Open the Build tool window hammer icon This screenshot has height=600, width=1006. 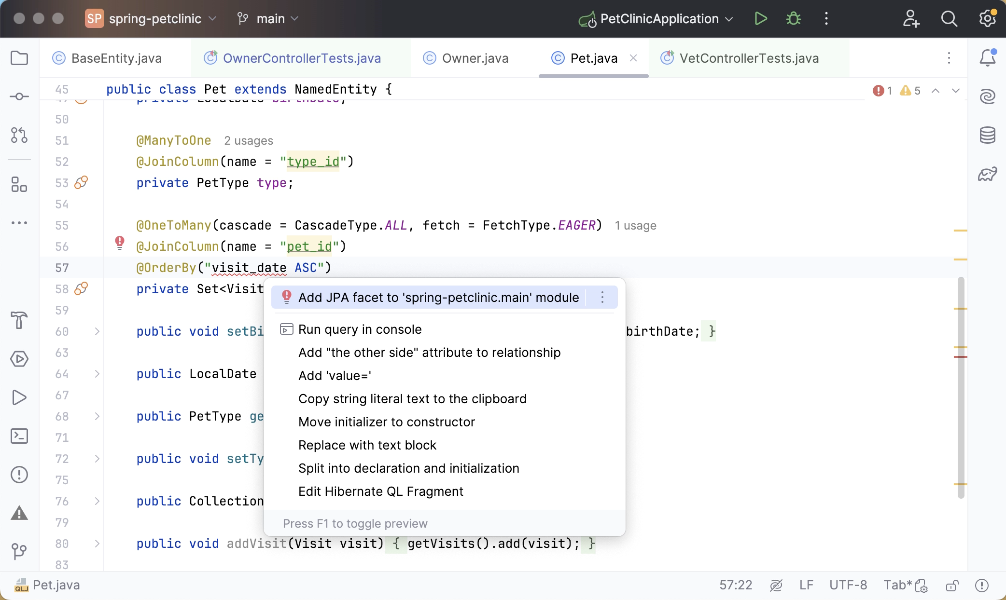(19, 320)
